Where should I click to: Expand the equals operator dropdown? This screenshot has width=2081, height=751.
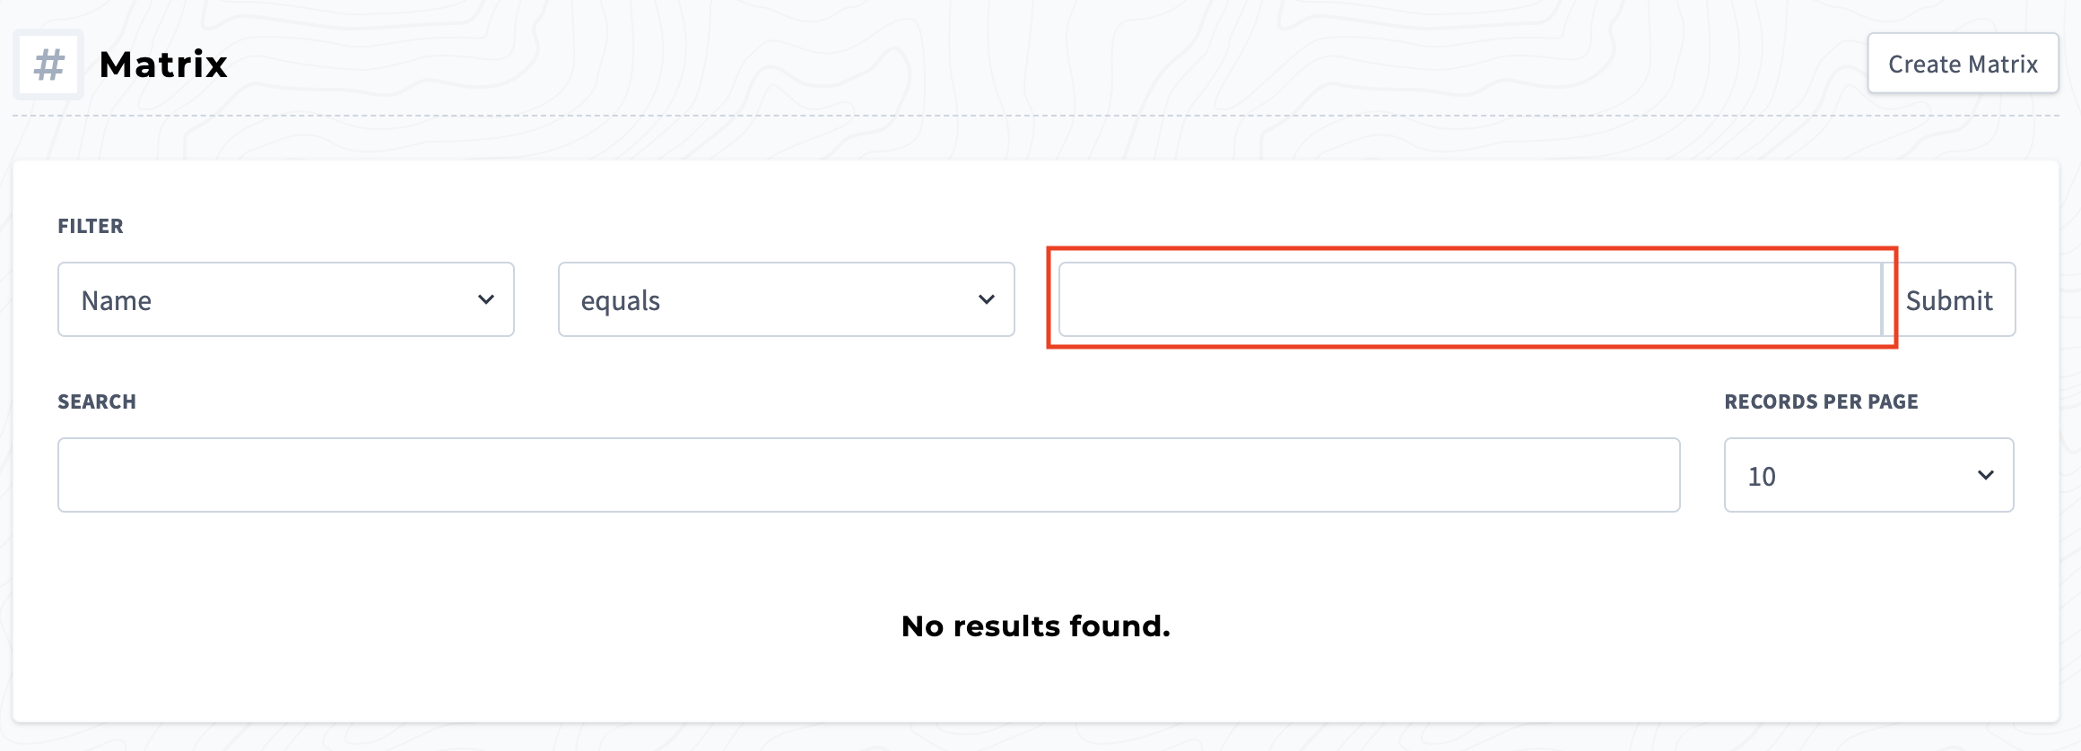[x=785, y=299]
